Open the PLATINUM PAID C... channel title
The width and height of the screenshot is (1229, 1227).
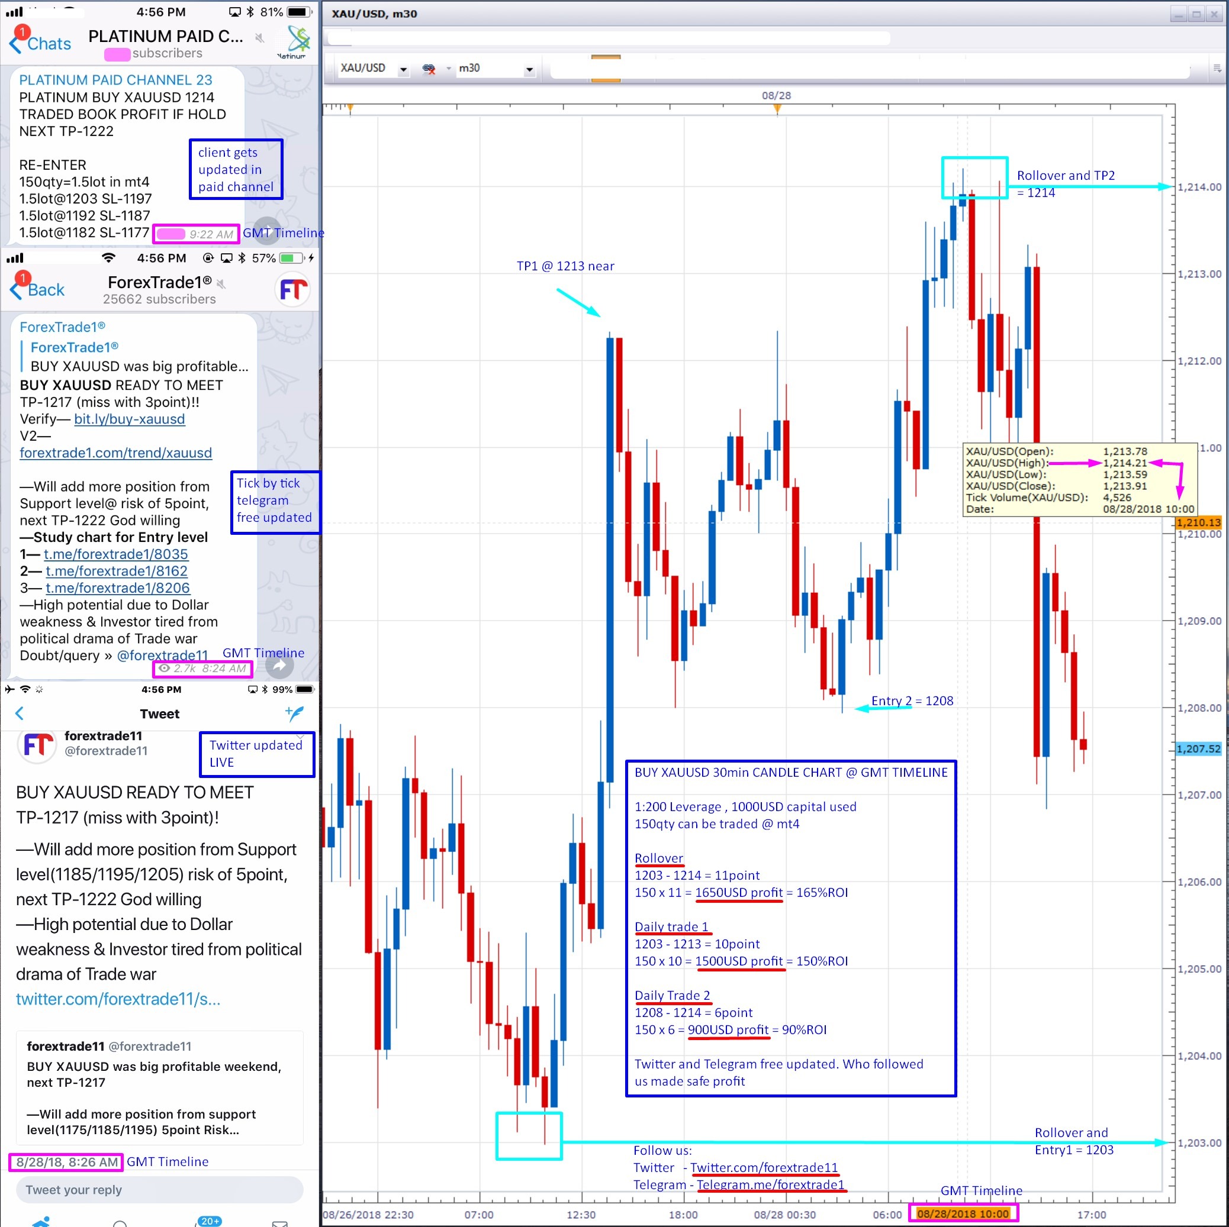pos(165,36)
